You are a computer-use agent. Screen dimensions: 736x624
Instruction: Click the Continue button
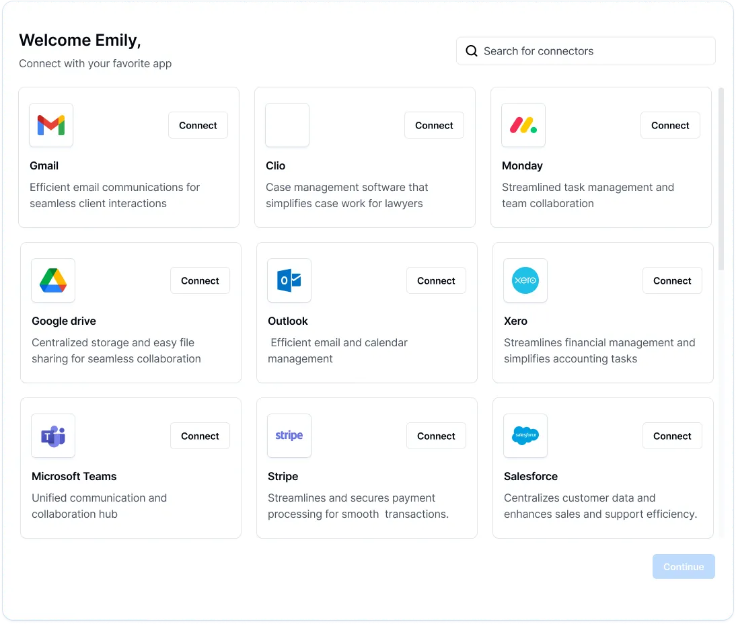(684, 567)
